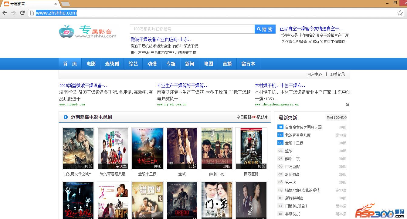The image size is (407, 219).
Task: Click the browser back arrow
Action: click(5, 13)
